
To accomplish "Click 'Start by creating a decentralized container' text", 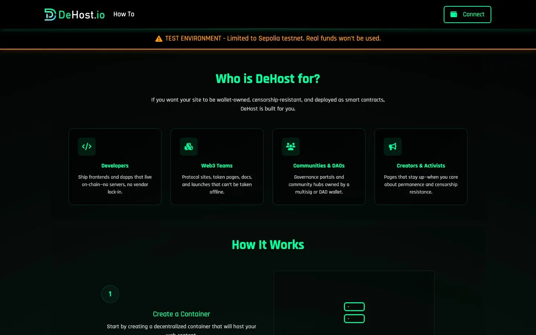I will pyautogui.click(x=182, y=329).
